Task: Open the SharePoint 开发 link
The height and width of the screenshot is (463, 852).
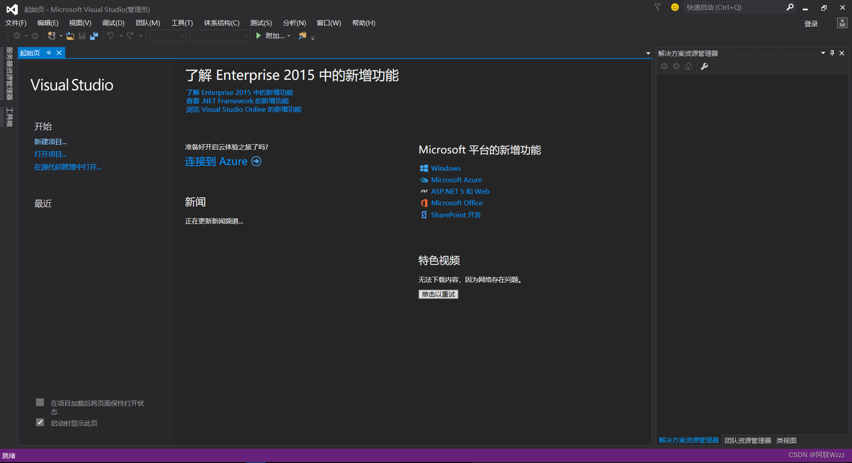Action: pyautogui.click(x=456, y=215)
